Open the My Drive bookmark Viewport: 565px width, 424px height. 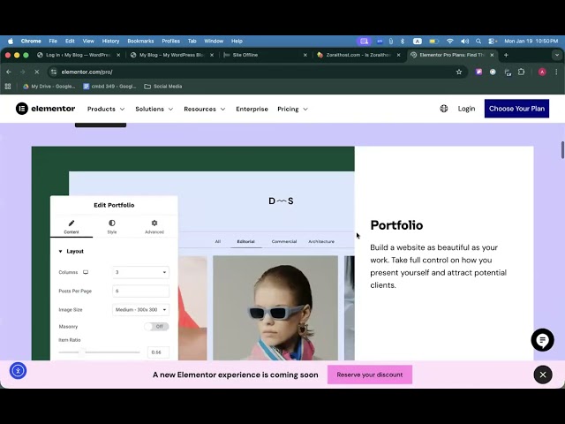49,87
